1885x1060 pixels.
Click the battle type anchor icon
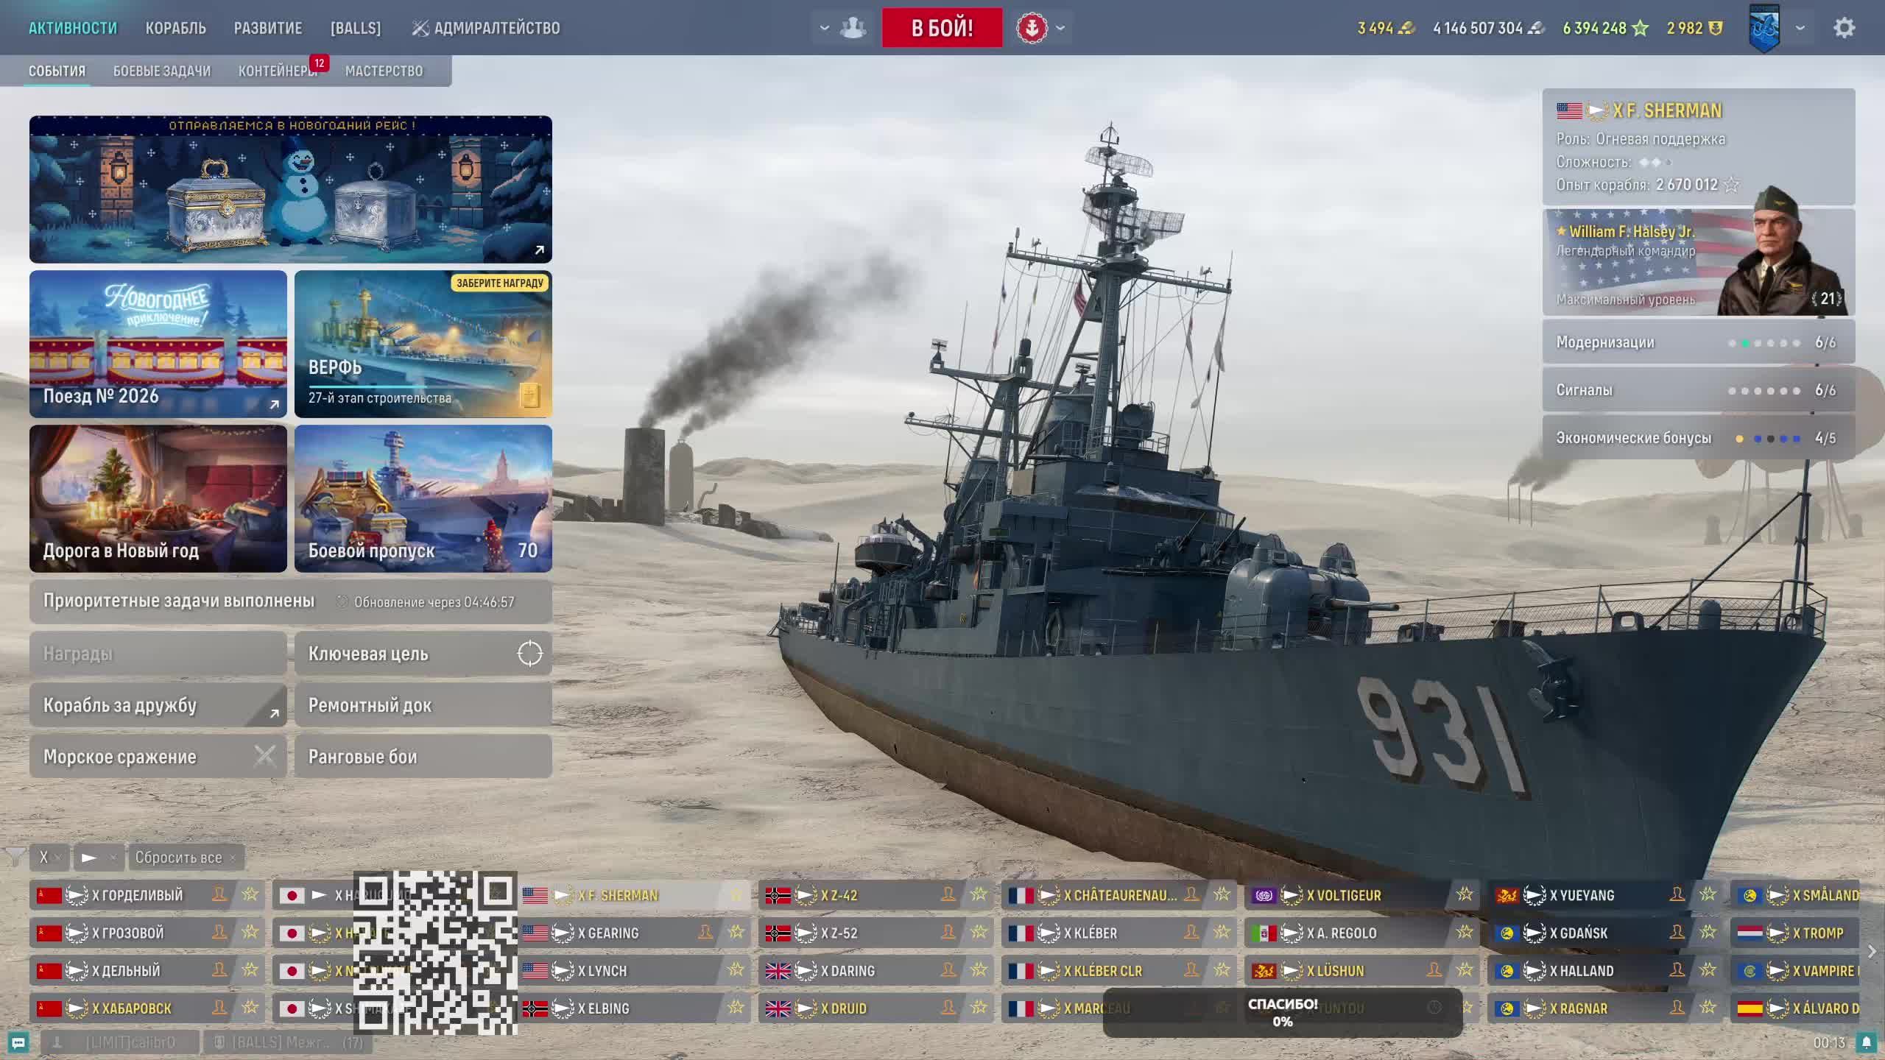point(1032,28)
